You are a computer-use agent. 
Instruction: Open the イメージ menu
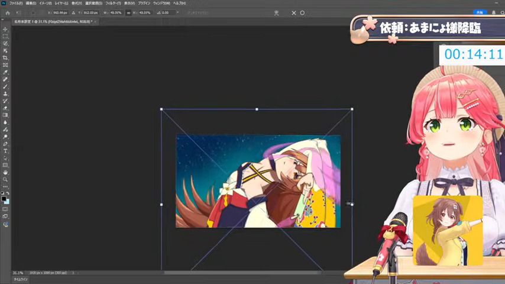(46, 3)
